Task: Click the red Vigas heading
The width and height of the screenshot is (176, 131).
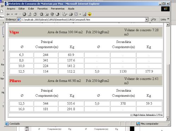Action: (x=14, y=32)
